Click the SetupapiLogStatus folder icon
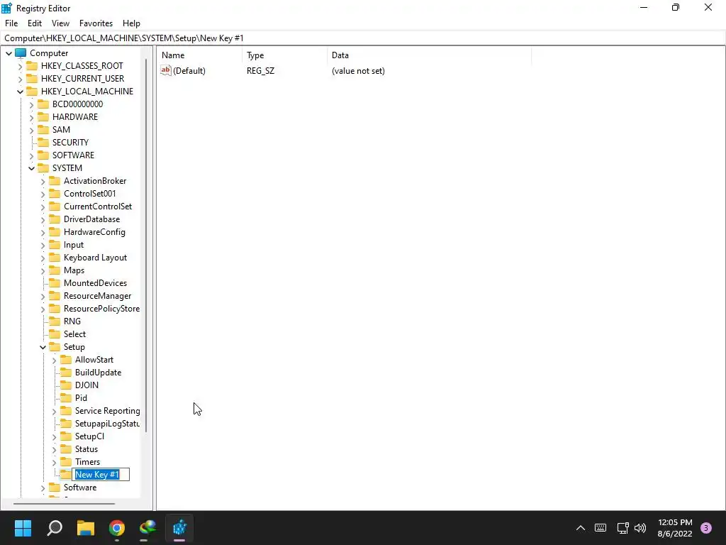Viewport: 726px width, 545px height. pos(66,424)
